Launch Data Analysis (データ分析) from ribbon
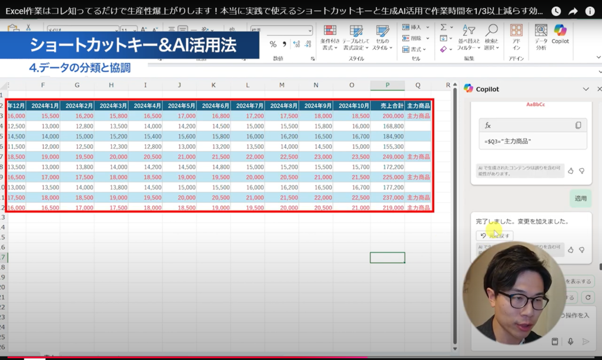Image resolution: width=602 pixels, height=360 pixels. [x=541, y=36]
